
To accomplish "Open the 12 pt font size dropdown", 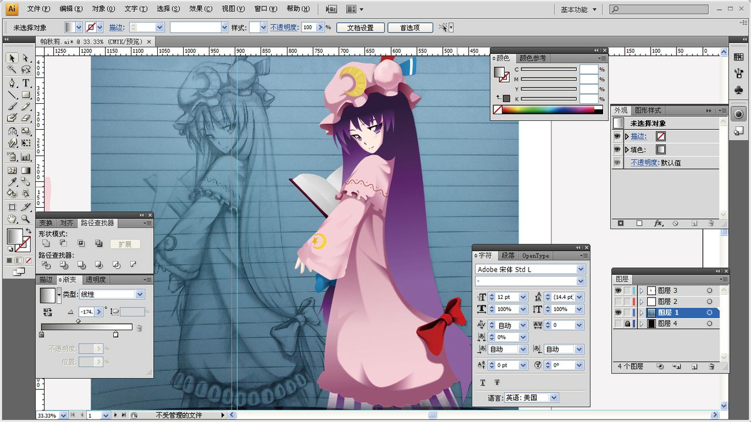I will tap(523, 297).
